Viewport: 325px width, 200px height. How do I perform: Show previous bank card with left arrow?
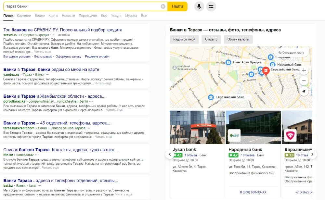pos(170,155)
